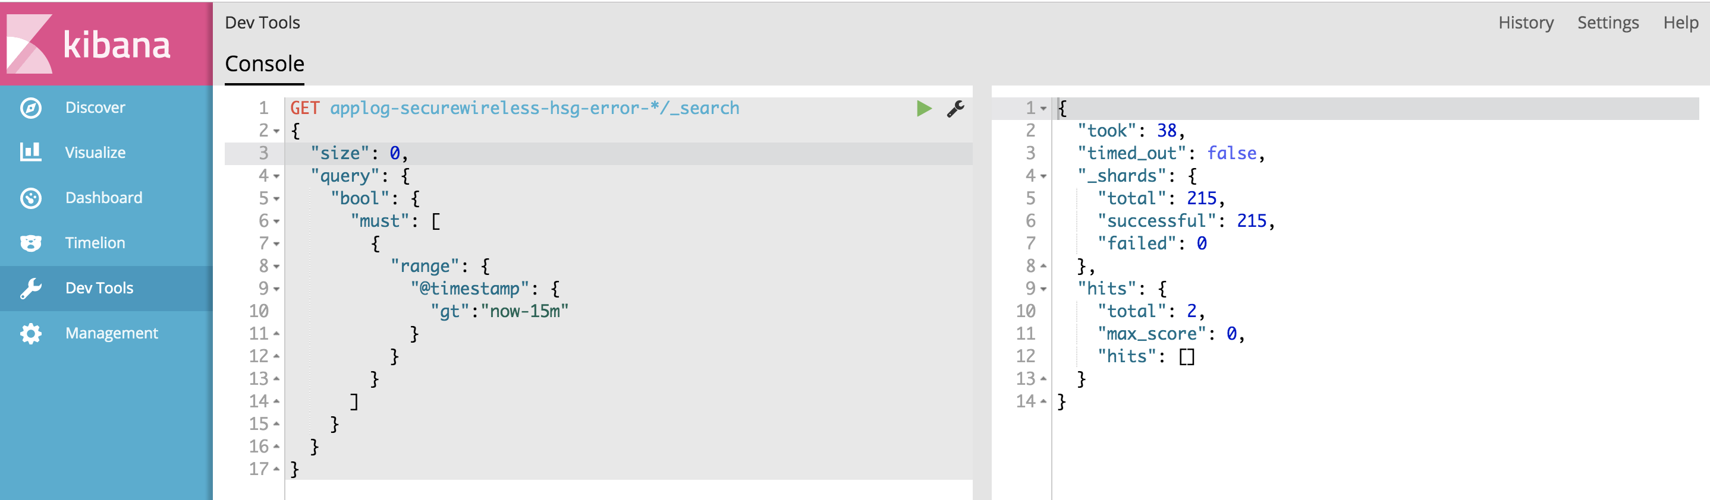Click the Dashboard gauge icon
Viewport: 1710px width, 500px height.
(30, 198)
